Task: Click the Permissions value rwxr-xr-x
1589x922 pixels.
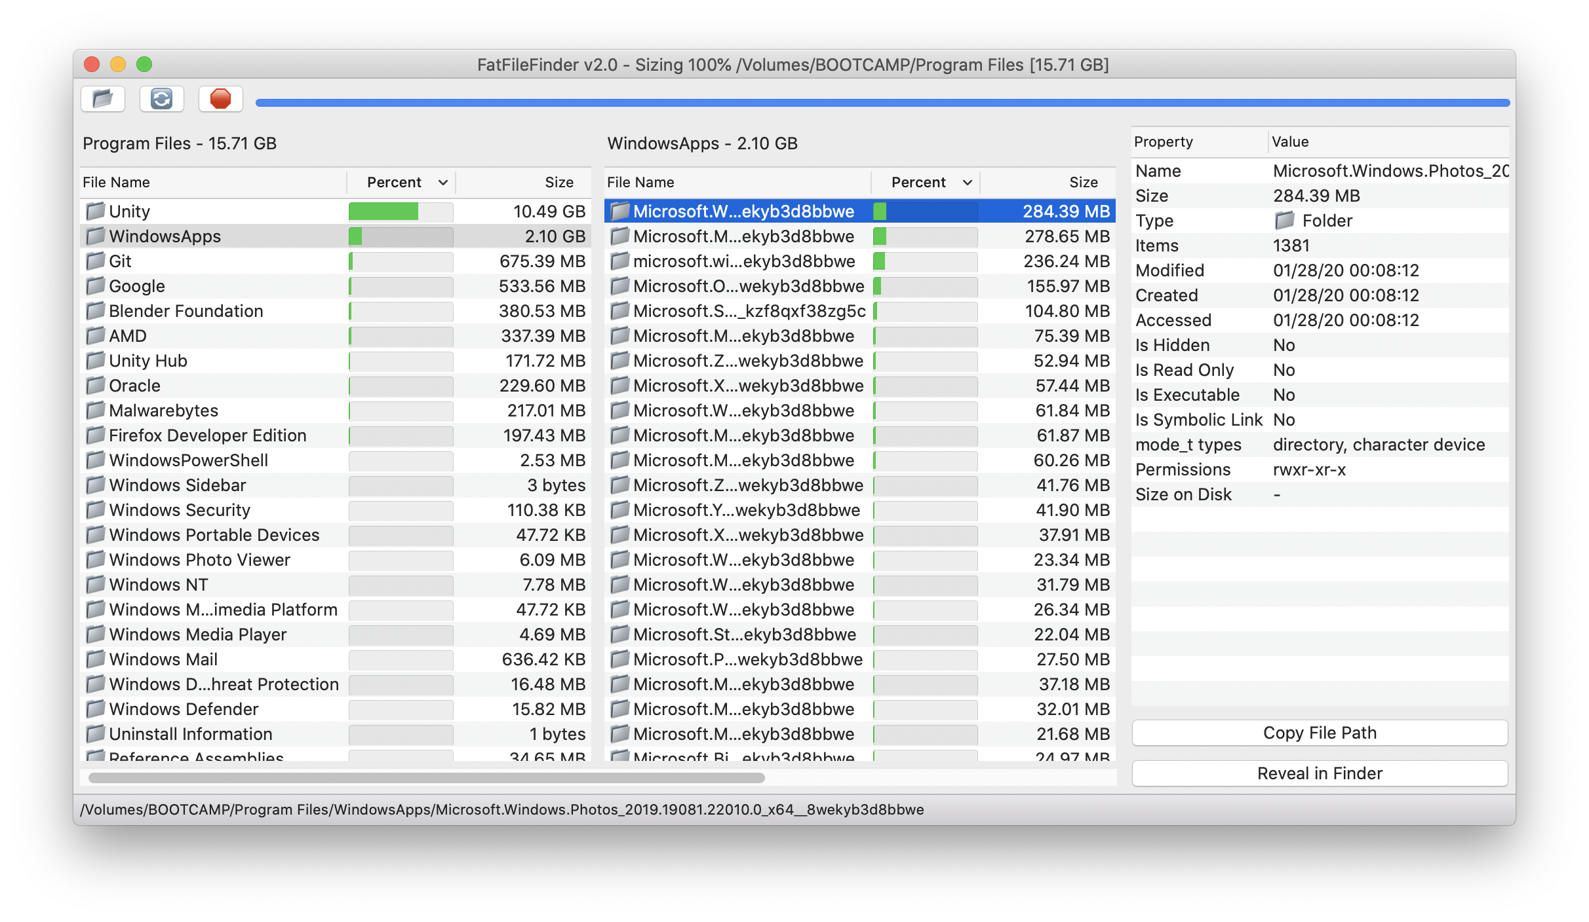Action: 1309,469
